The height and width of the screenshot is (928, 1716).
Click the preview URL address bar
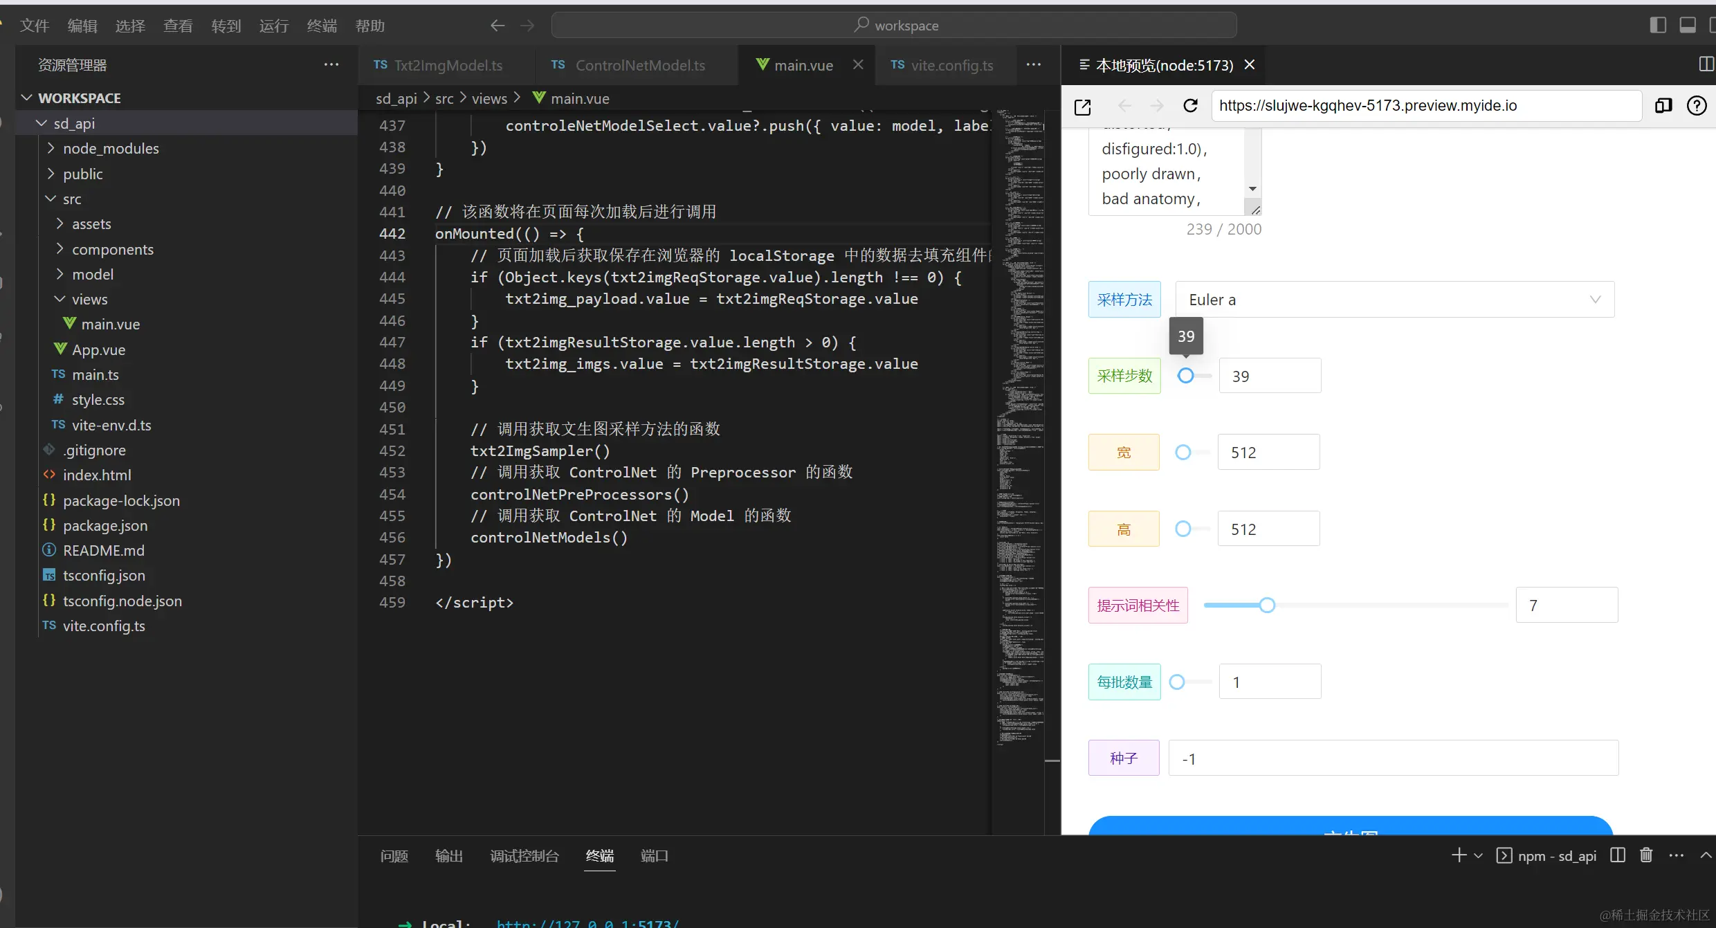pos(1427,105)
